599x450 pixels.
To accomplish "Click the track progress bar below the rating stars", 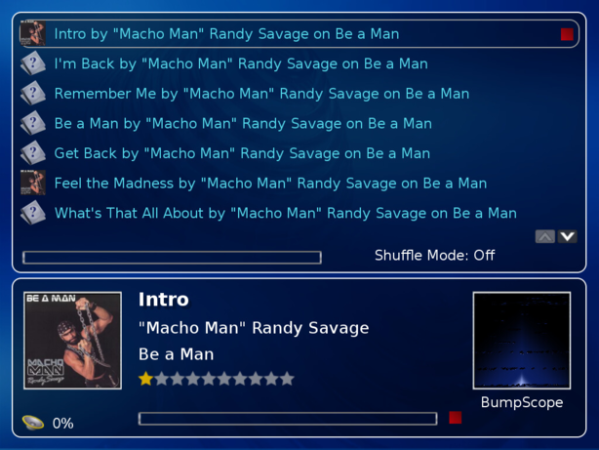I will pos(288,419).
